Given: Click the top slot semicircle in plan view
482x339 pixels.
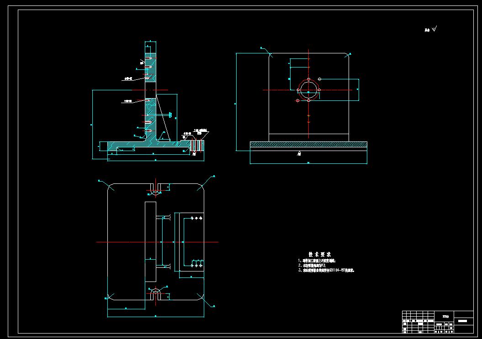Looking at the screenshot, I should pos(155,193).
